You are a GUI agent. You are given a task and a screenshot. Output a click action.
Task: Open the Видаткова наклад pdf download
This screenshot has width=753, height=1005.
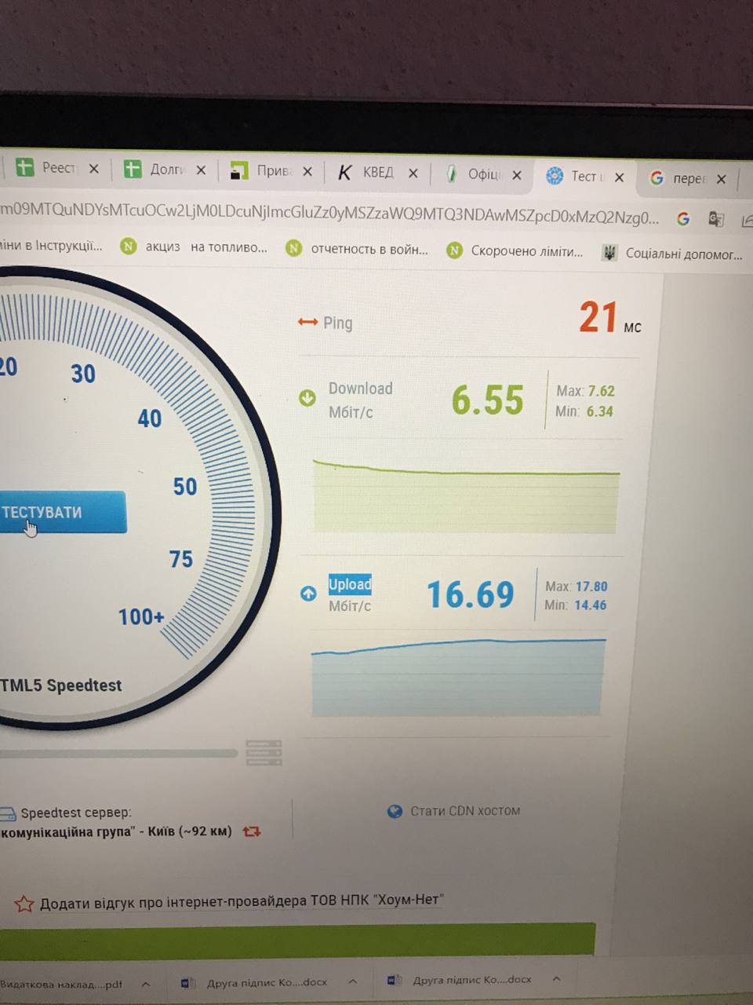tap(61, 984)
